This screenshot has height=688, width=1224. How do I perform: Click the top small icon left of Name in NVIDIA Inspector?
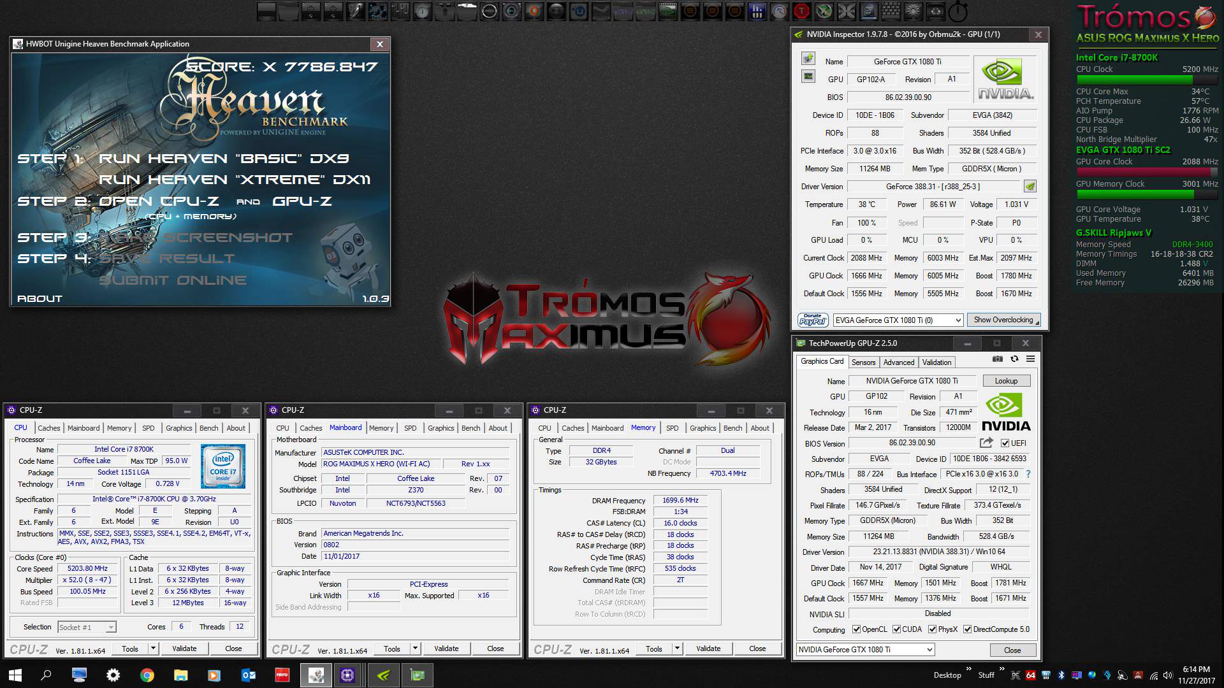click(x=808, y=59)
